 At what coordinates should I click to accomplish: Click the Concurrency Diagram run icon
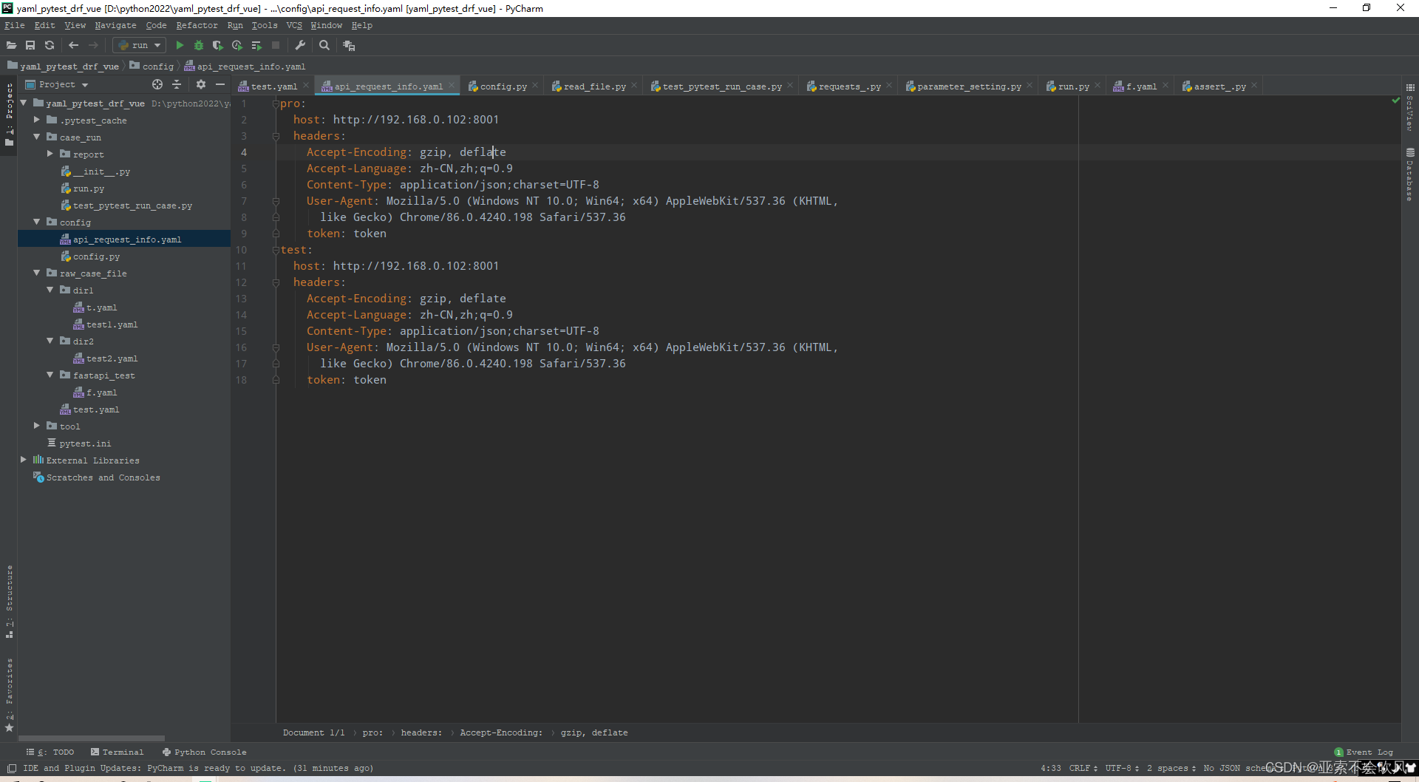point(256,45)
